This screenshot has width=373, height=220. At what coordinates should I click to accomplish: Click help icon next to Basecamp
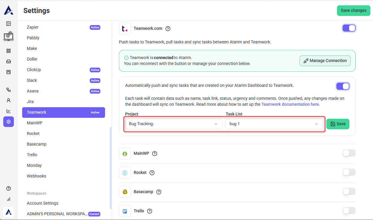(x=159, y=192)
